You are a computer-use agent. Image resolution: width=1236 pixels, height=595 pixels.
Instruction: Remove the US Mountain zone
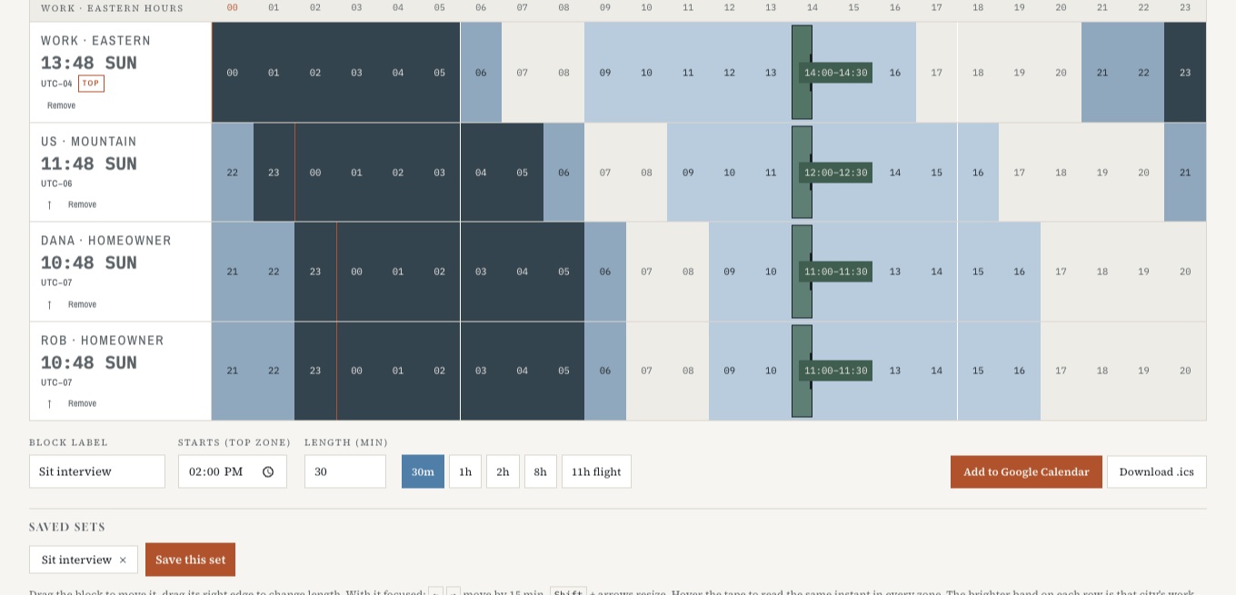click(82, 204)
